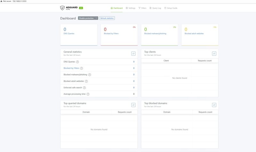This screenshot has width=256, height=152.
Task: Click help icon beside Blocked malware/phishing
Action: pyautogui.click(x=90, y=75)
